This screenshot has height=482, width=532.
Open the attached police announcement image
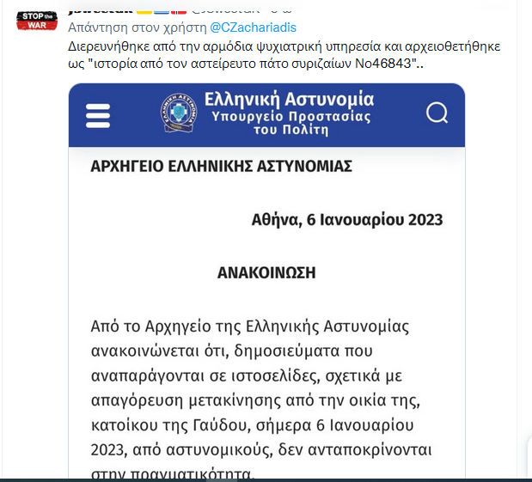(x=266, y=281)
